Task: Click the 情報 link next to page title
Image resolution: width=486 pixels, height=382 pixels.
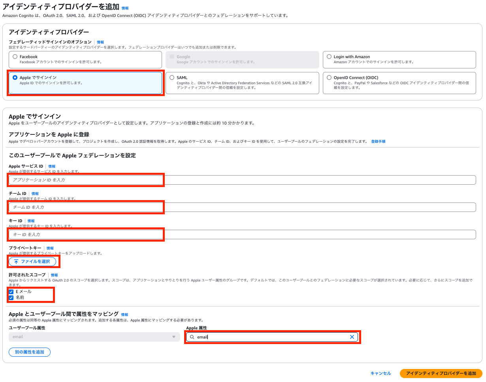Action: (125, 7)
